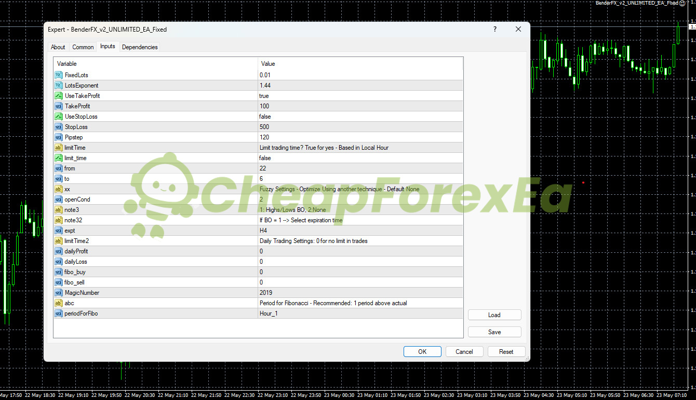Screen dimensions: 696x400
Task: Click the limitTime2 string icon
Action: 58,241
